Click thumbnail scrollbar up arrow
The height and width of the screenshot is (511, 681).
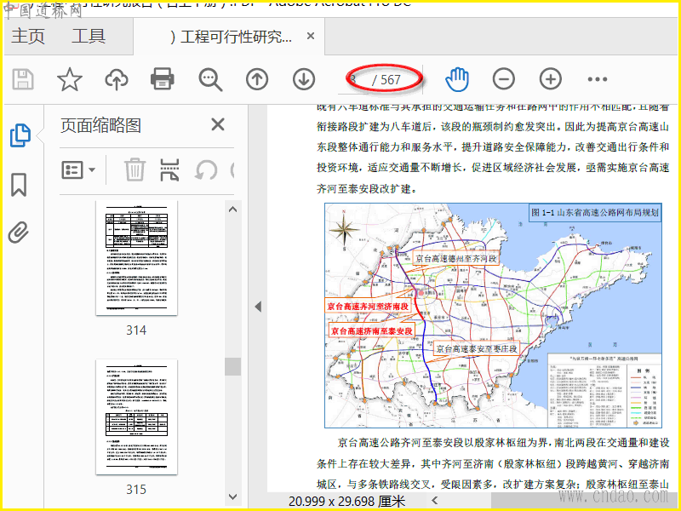coord(232,210)
